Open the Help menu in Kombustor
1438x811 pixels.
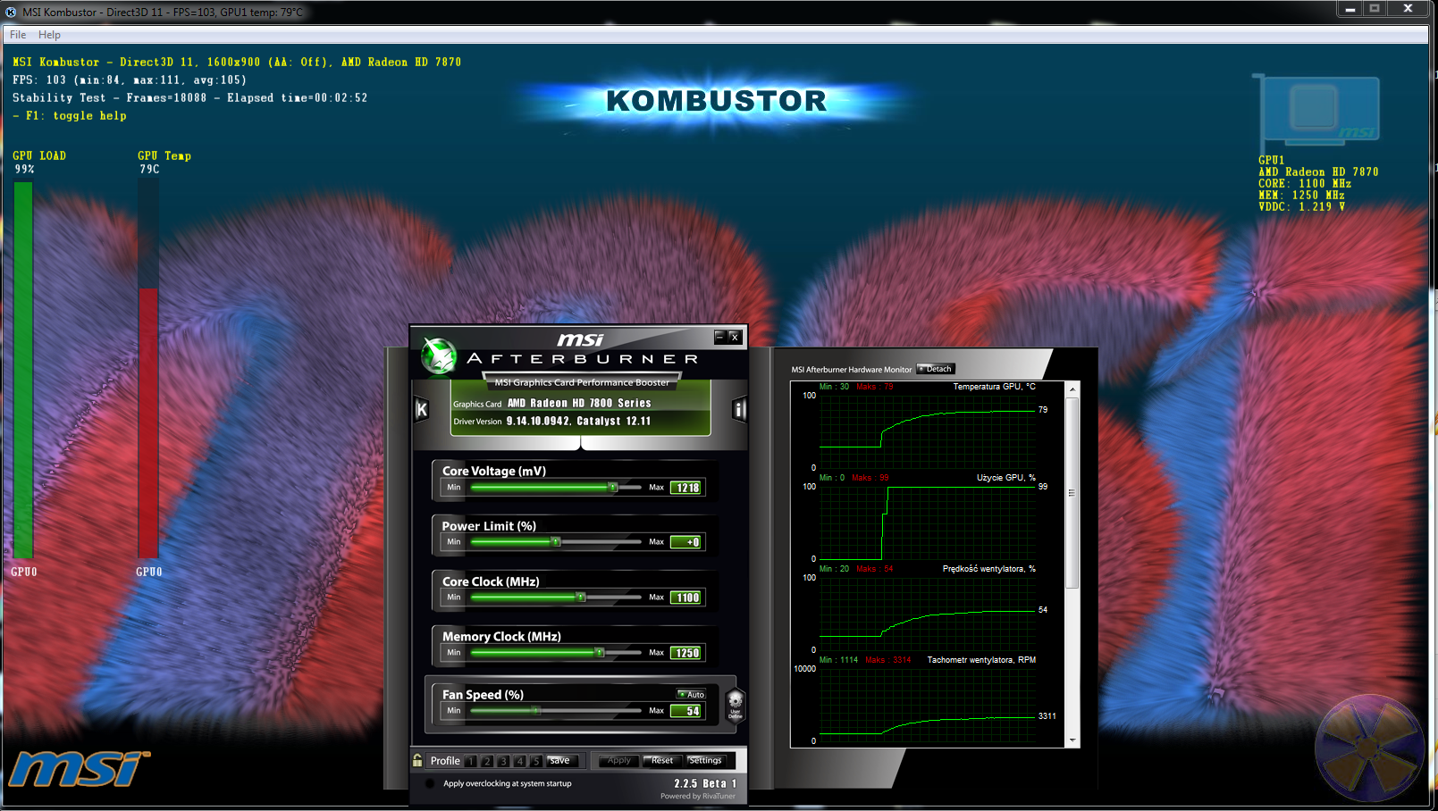click(x=49, y=35)
